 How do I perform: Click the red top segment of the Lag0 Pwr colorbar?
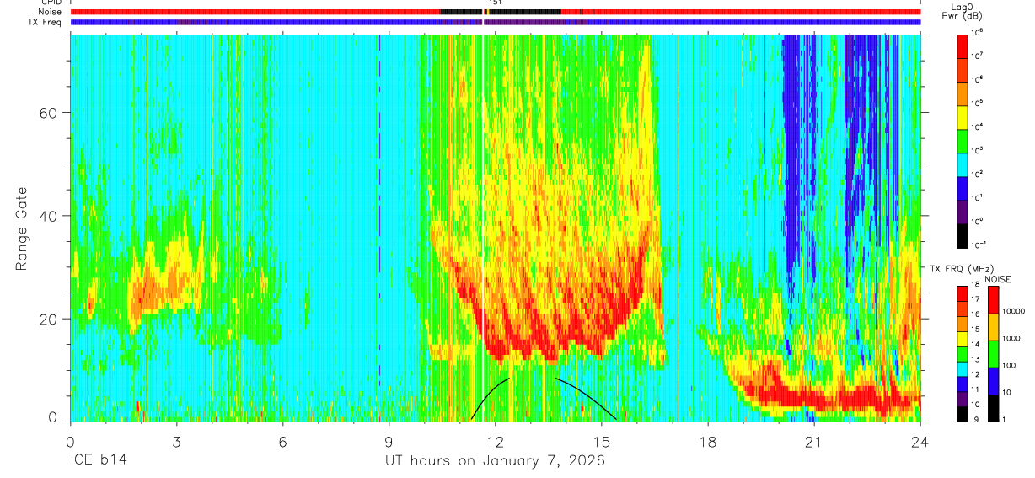[963, 45]
